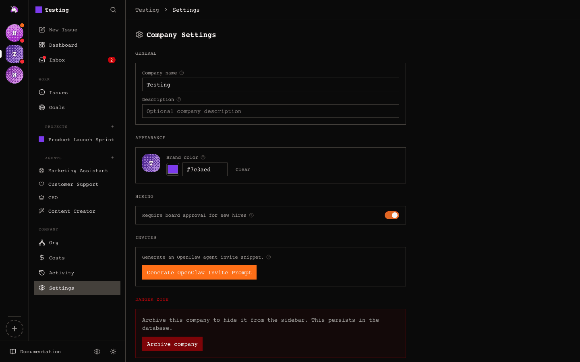
Task: Navigate to Testing breadcrumb
Action: pos(147,10)
